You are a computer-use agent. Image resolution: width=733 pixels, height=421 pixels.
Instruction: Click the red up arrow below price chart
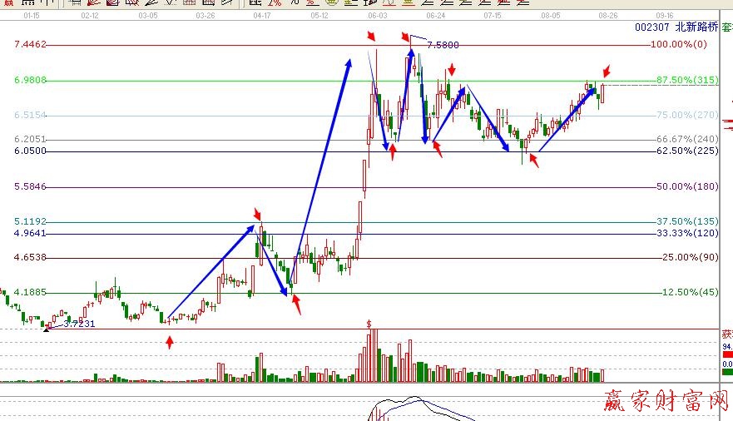170,342
